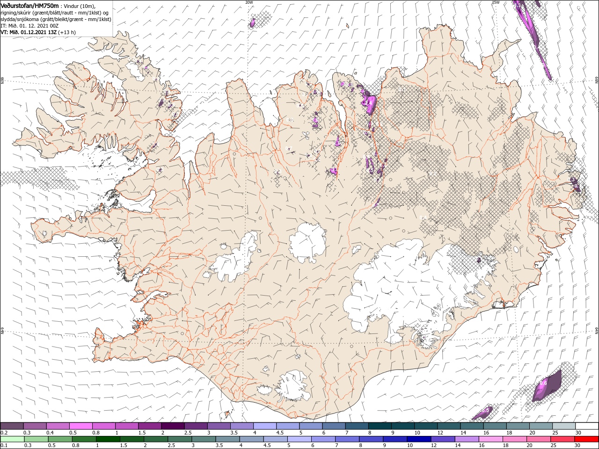This screenshot has height=449, width=599.
Task: Pick the pale gray 25 swatch in the top legend row
Action: point(564,426)
